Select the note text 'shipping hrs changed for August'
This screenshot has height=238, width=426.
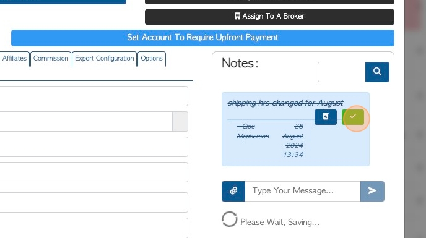click(x=285, y=103)
